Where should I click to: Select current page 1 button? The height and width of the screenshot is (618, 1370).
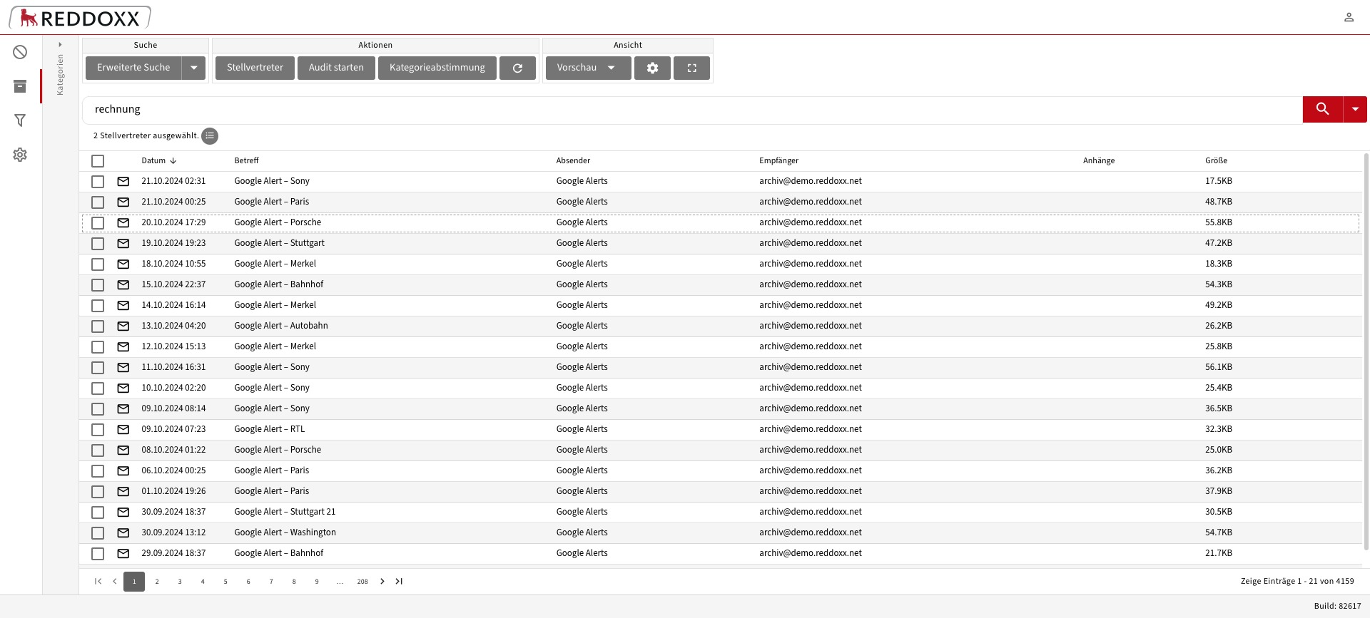(x=134, y=582)
